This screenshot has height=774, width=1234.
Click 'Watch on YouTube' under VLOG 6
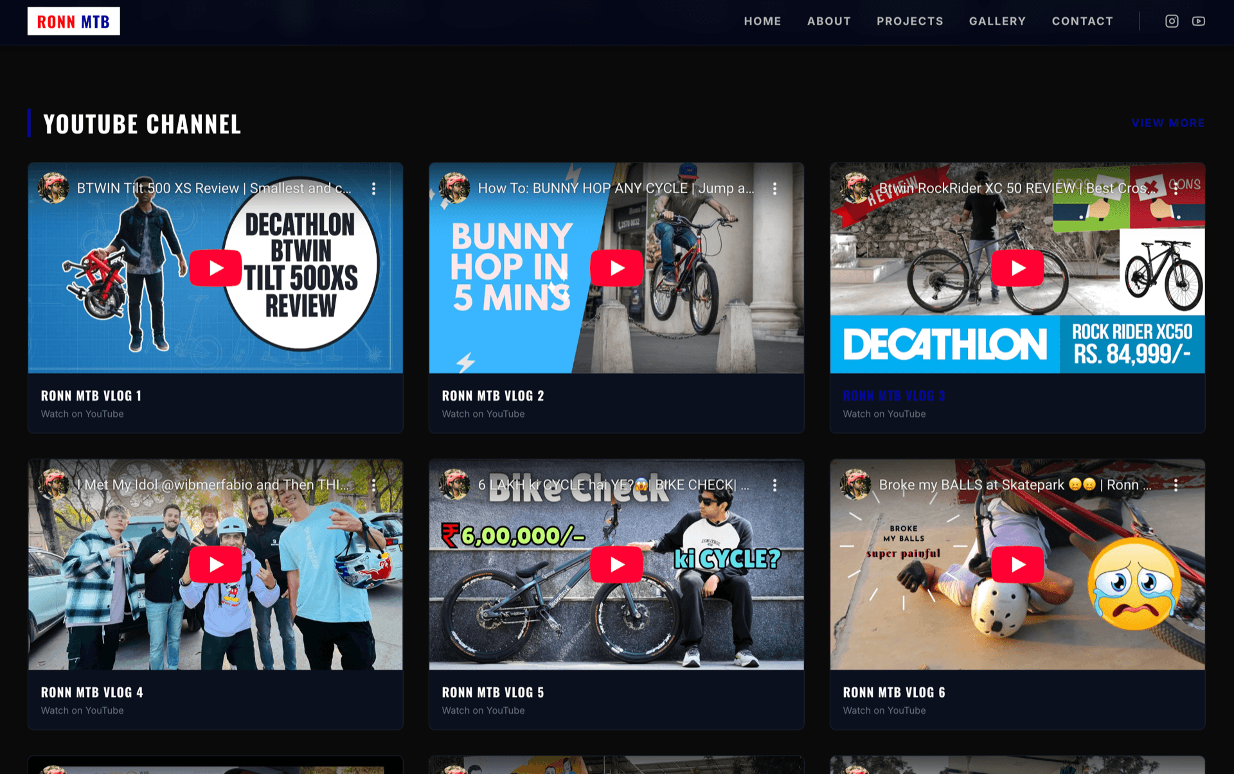pos(884,711)
